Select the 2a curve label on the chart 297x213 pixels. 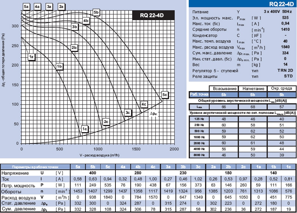point(62,7)
